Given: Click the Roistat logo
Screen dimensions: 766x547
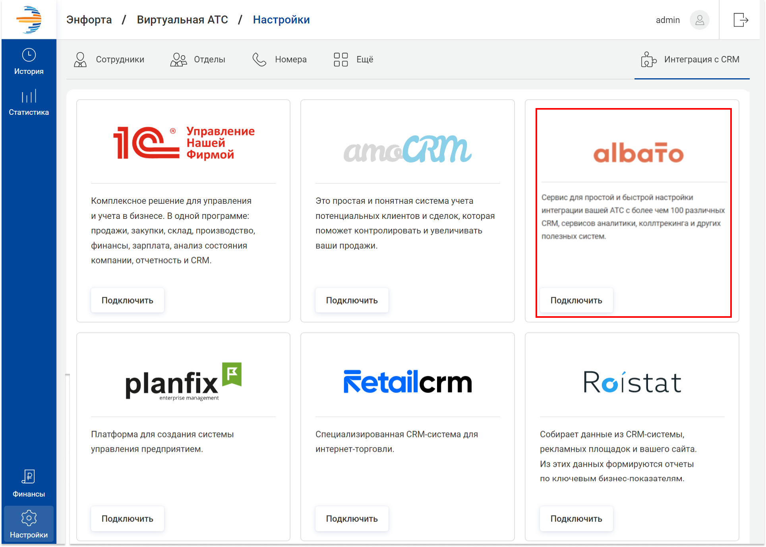Looking at the screenshot, I should tap(632, 382).
